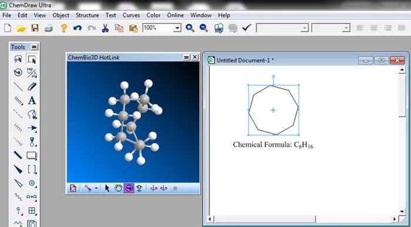
Task: Activate the Rotate tool in HotLink toolbar
Action: click(129, 188)
